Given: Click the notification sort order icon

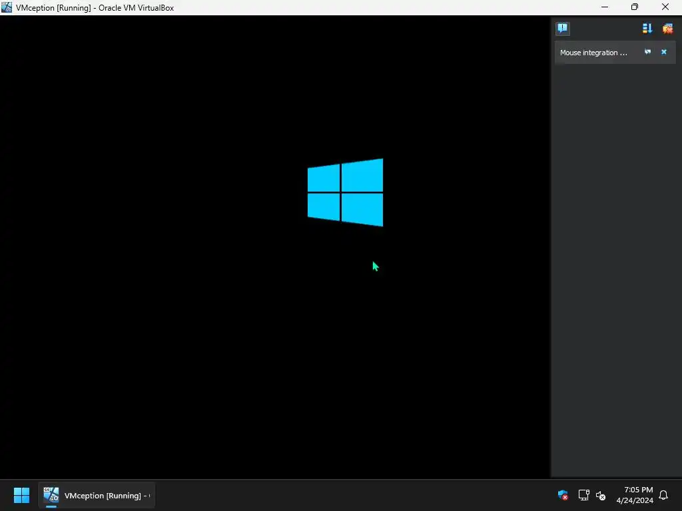Looking at the screenshot, I should (647, 29).
